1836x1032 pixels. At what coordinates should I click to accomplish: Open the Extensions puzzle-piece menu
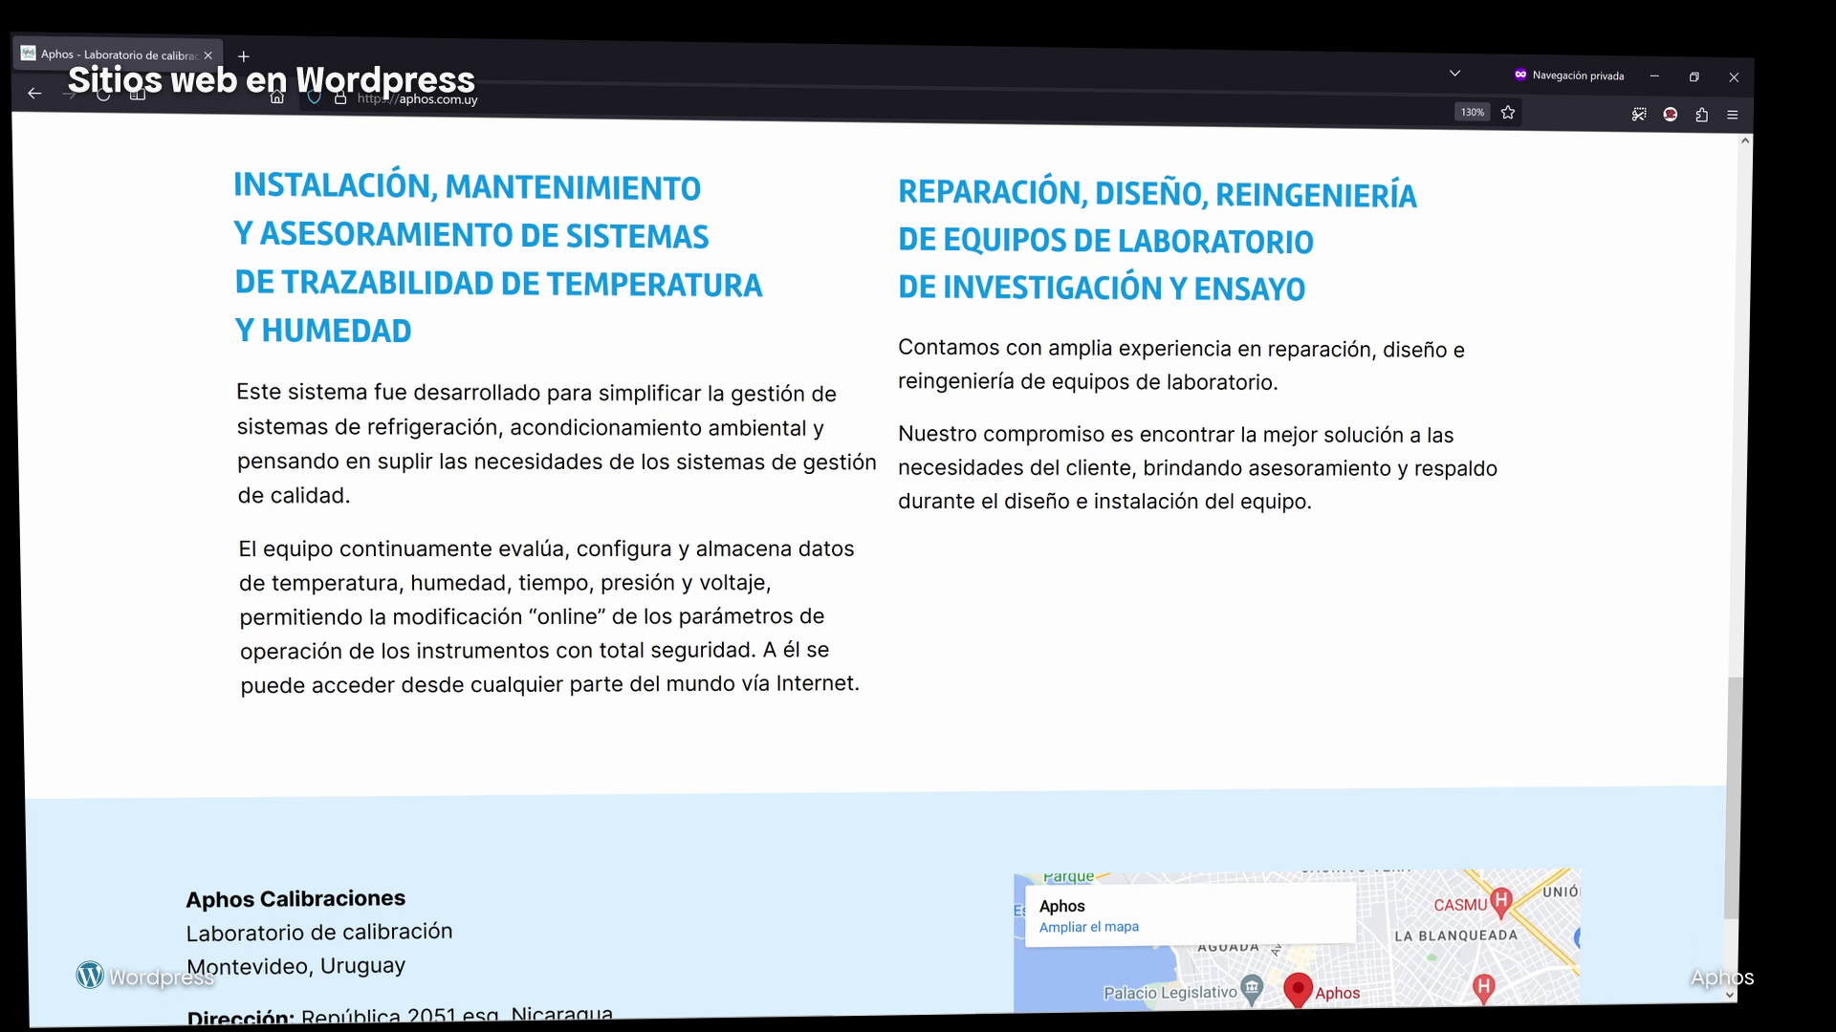pyautogui.click(x=1702, y=115)
